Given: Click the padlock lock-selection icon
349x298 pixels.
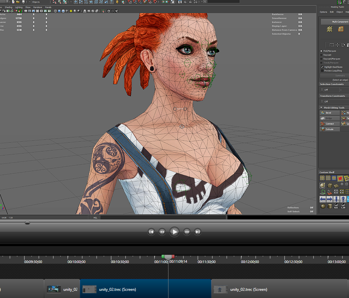Looking at the screenshot, I should pyautogui.click(x=117, y=2).
